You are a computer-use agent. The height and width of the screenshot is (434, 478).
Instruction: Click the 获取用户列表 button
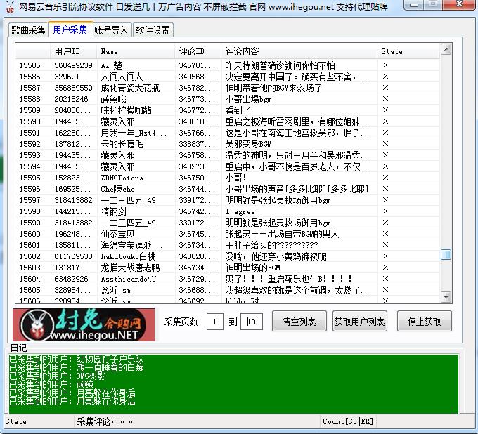[359, 322]
